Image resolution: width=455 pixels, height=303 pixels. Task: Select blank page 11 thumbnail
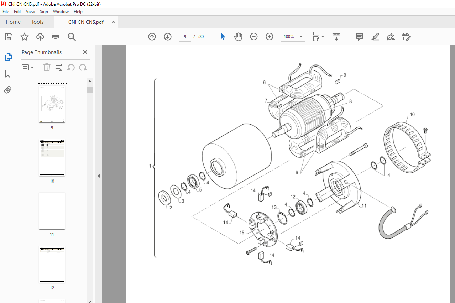pyautogui.click(x=52, y=211)
